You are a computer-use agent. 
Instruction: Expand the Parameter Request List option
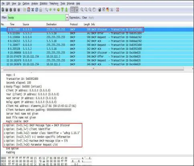tap(4, 144)
